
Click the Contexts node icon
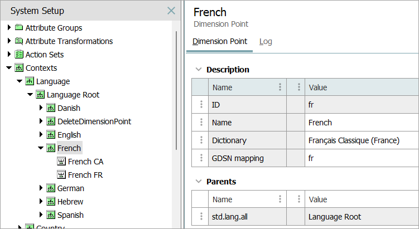point(19,68)
